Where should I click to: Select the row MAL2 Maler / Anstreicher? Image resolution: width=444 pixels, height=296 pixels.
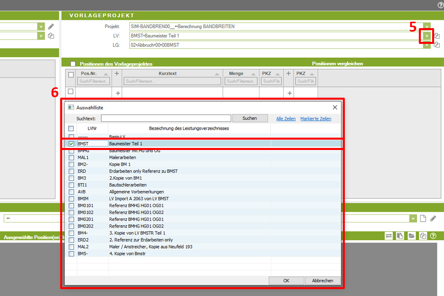click(203, 247)
